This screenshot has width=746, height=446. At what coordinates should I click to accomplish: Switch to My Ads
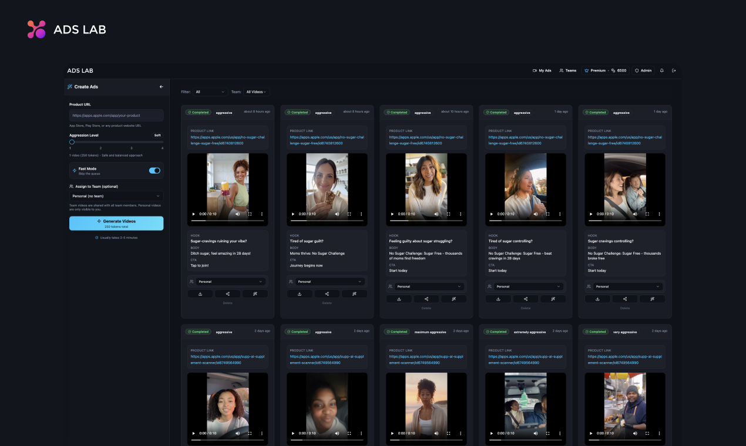[x=541, y=70]
